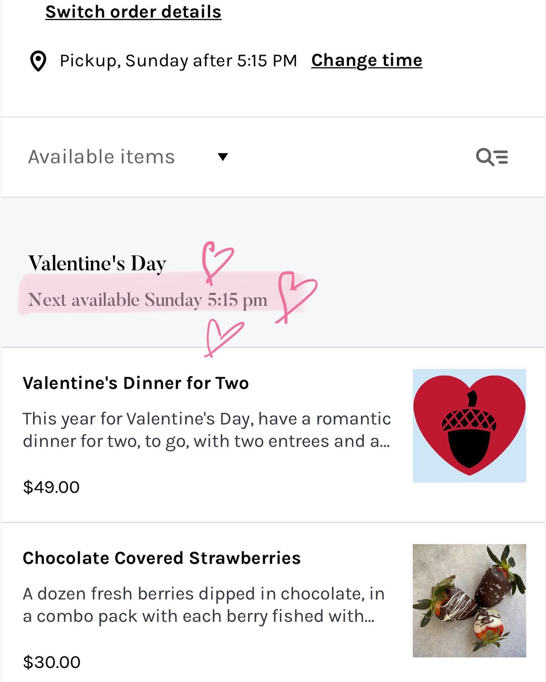Click the $30.00 price
546x682 pixels.
pos(52,662)
